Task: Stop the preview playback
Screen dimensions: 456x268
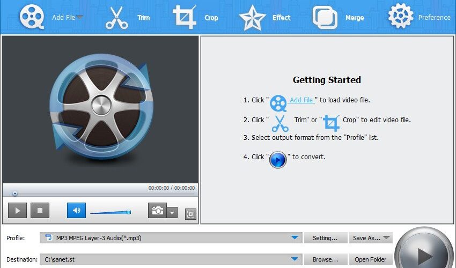Action: [x=40, y=210]
